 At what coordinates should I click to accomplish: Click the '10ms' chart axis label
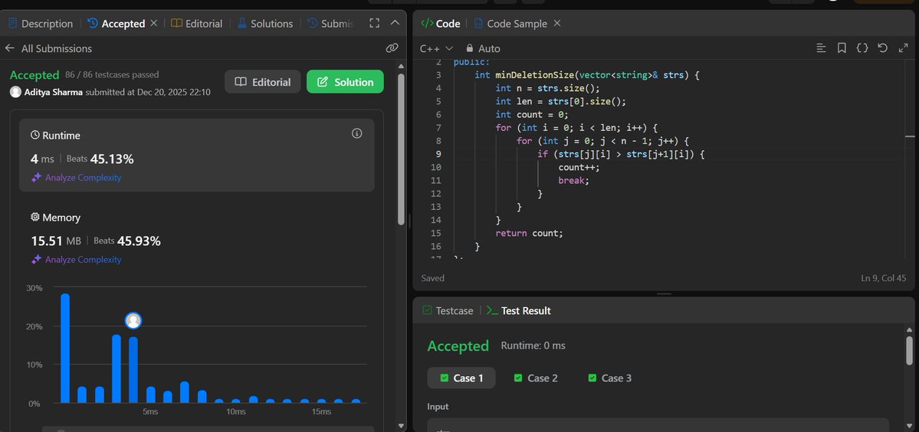236,412
